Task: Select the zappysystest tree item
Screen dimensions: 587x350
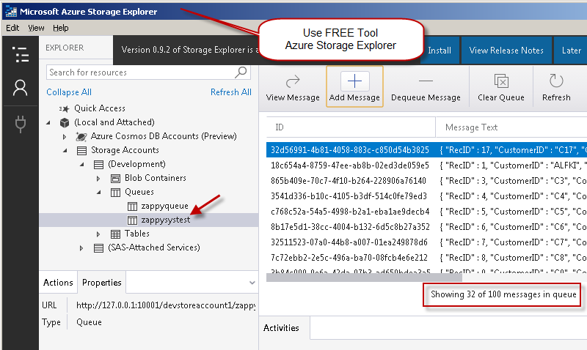Action: [x=149, y=220]
